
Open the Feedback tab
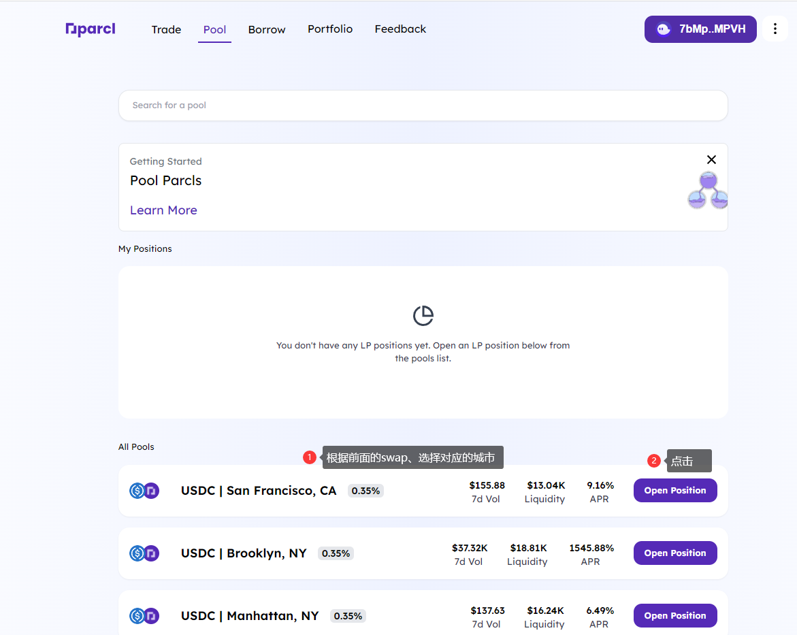click(x=400, y=29)
